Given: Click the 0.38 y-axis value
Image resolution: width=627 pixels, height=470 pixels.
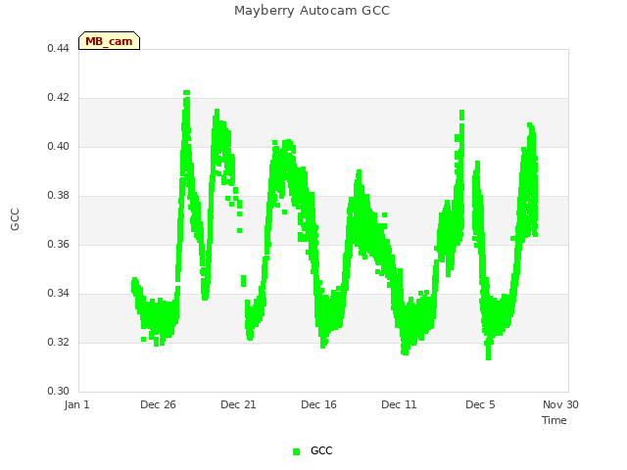Looking at the screenshot, I should pos(58,196).
